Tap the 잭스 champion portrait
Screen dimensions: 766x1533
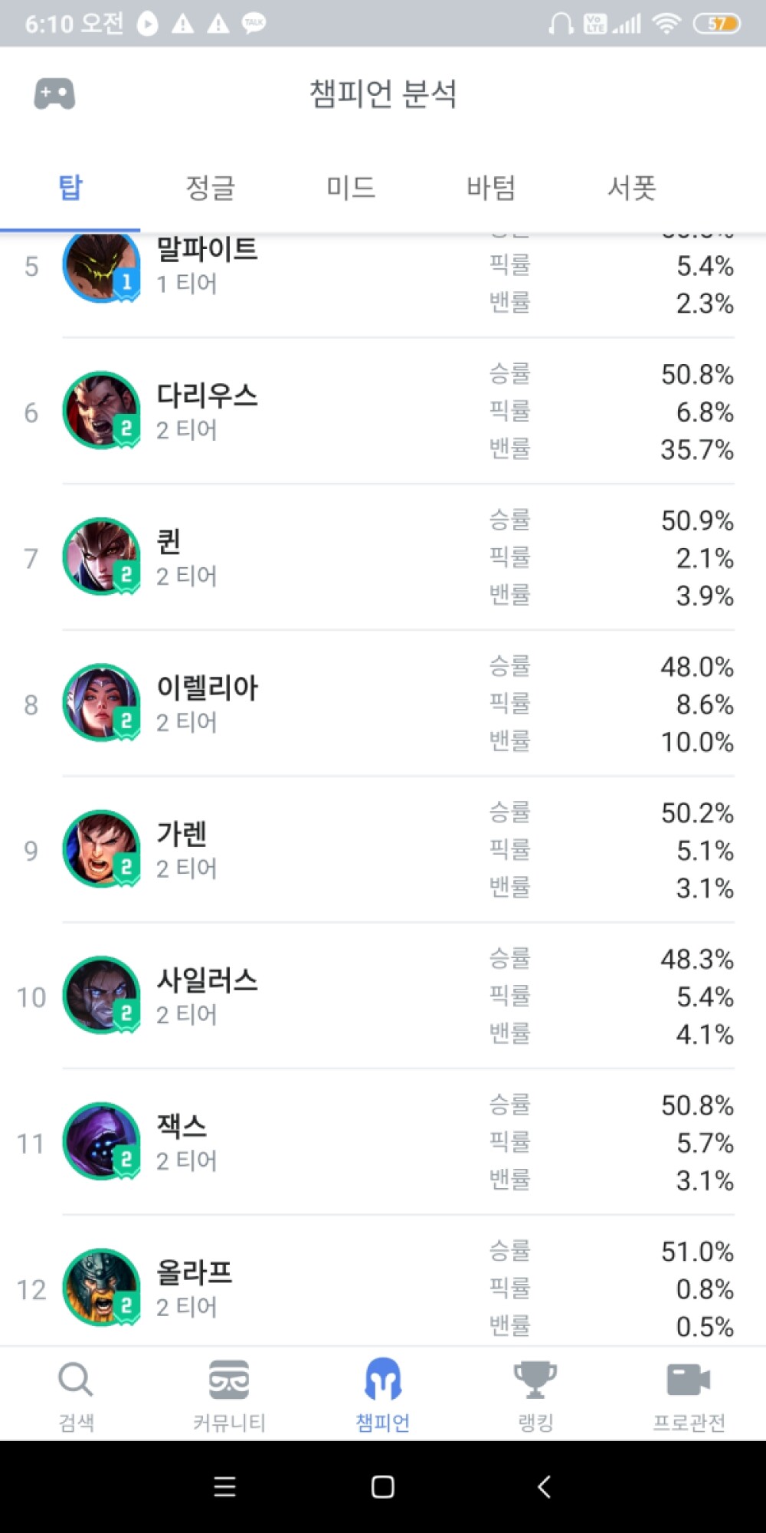pyautogui.click(x=101, y=1141)
